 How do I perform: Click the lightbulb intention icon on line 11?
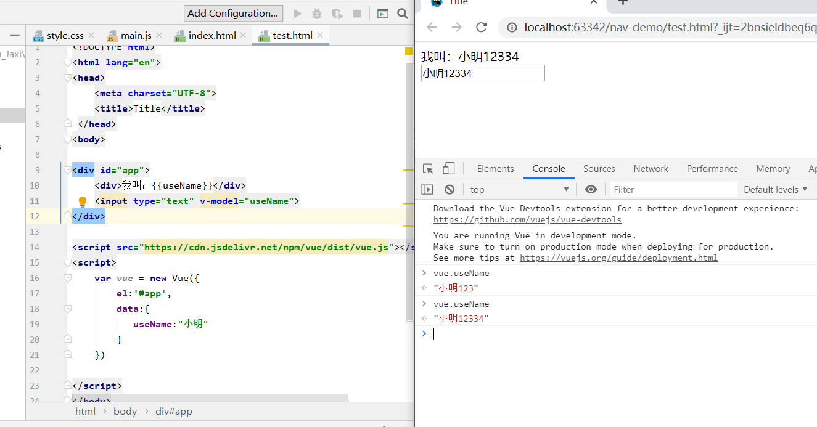[x=82, y=201]
